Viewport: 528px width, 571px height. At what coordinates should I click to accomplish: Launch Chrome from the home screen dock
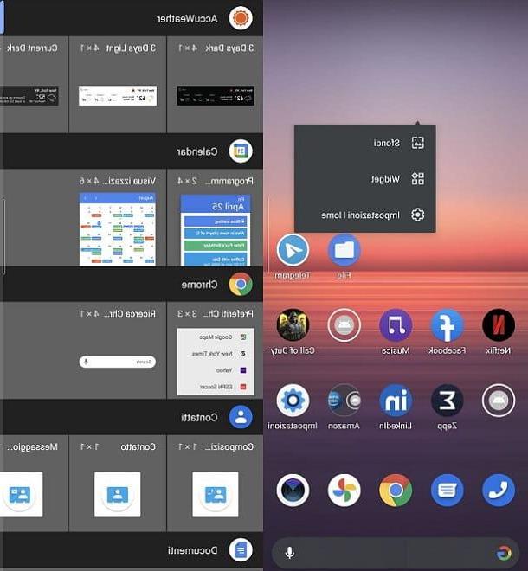396,491
